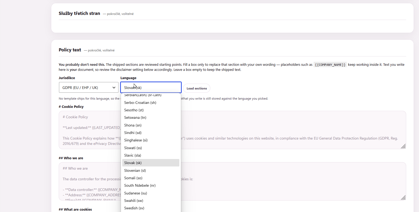Select Shona (sn) language option

tap(151, 125)
